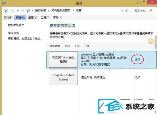Click the 键盘布局: 美式键盘 text
Screen dimensions: 157x115
[x=93, y=77]
